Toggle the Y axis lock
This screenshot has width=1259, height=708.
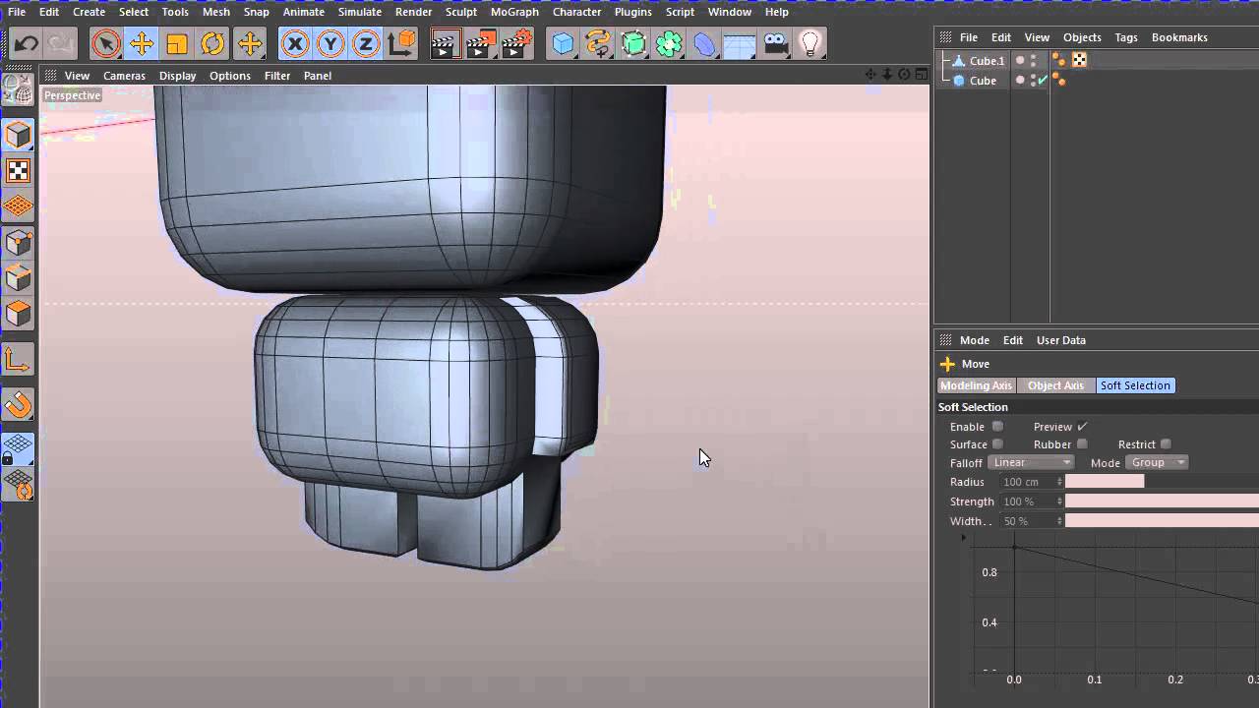(x=330, y=44)
